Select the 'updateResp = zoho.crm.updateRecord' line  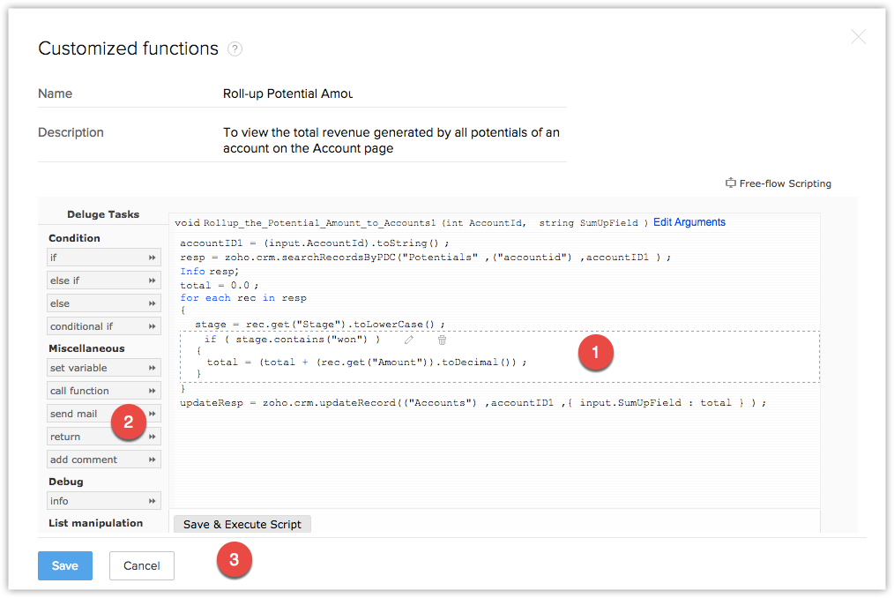pyautogui.click(x=473, y=403)
